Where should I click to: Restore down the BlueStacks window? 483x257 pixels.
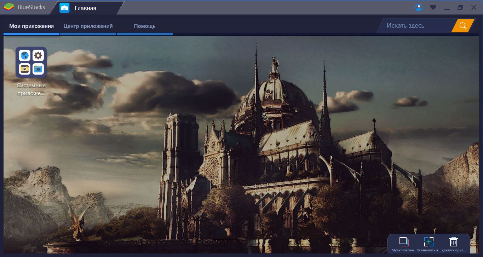pos(460,7)
